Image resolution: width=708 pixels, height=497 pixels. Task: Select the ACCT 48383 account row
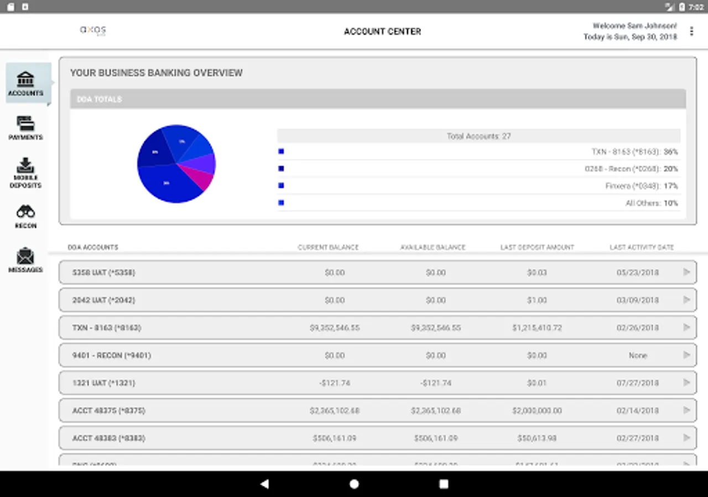click(378, 438)
